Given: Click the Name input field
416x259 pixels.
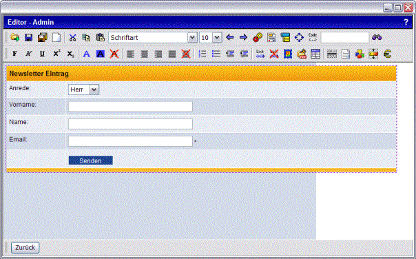Looking at the screenshot, I should (x=130, y=124).
